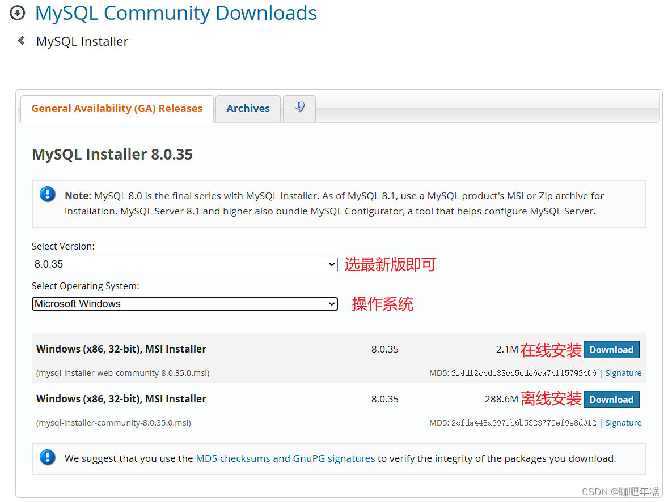Open Signature link for mysql-installer-community-8.0.35.0.msi
The width and height of the screenshot is (668, 502).
click(x=623, y=423)
